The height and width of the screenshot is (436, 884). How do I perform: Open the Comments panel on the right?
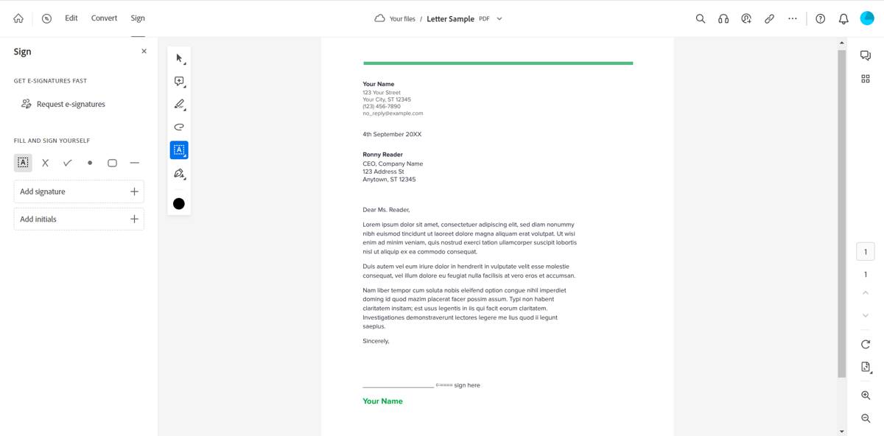tap(866, 54)
